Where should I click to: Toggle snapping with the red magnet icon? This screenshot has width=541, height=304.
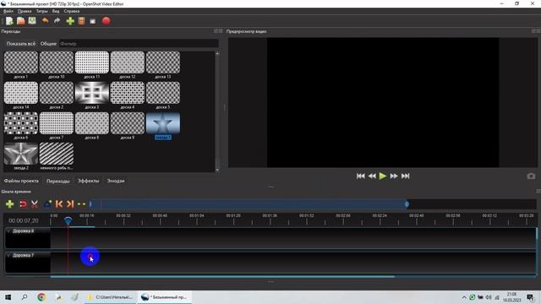click(x=23, y=204)
